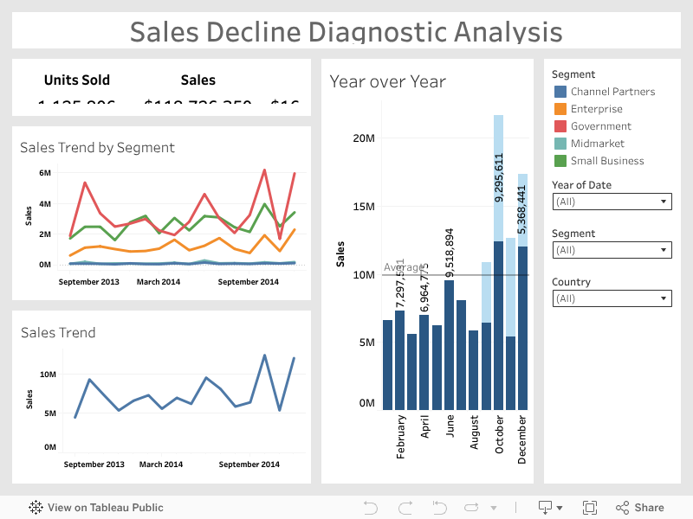Click the October bar in Year over Year
Image resolution: width=693 pixels, height=519 pixels.
click(498, 327)
